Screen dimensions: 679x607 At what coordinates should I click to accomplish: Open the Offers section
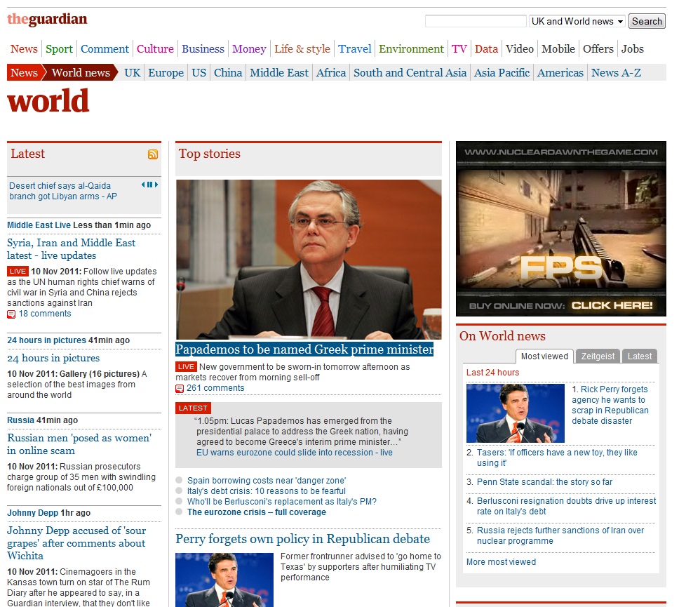click(598, 49)
